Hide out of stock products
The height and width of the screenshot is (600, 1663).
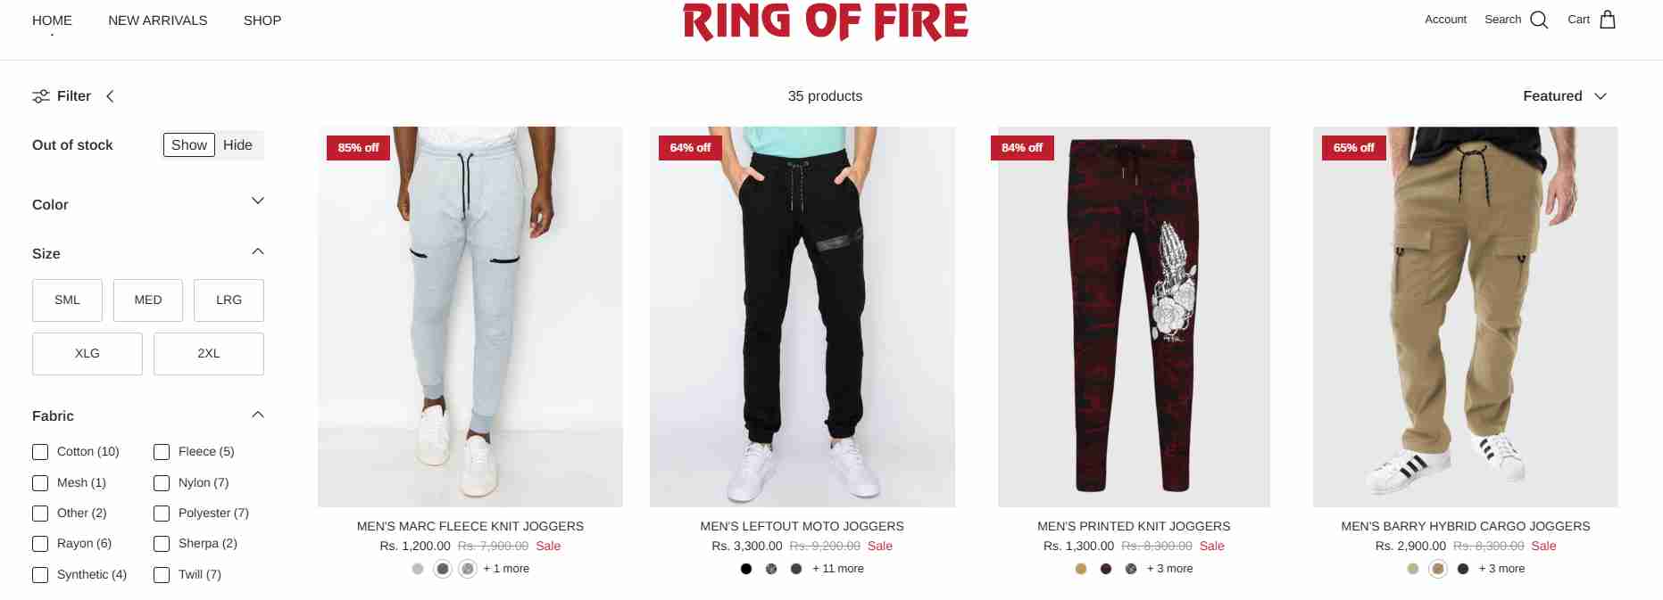pyautogui.click(x=238, y=145)
